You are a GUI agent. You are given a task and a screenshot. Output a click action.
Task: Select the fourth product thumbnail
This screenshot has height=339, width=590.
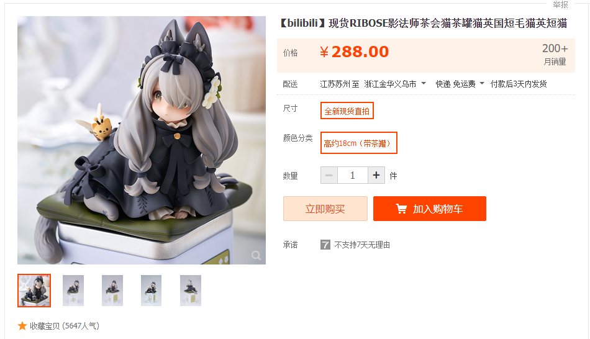point(152,290)
